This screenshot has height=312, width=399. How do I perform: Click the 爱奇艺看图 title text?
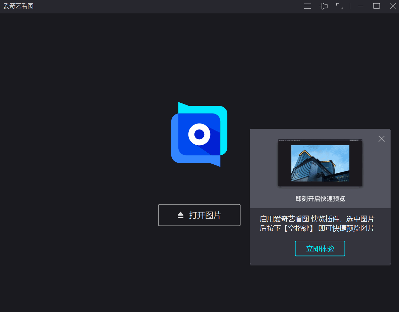18,6
